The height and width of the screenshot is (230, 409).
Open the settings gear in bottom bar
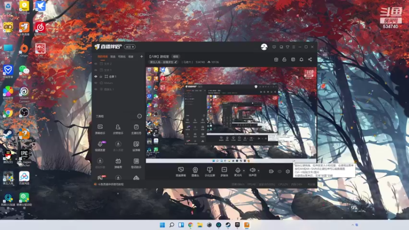point(287,171)
